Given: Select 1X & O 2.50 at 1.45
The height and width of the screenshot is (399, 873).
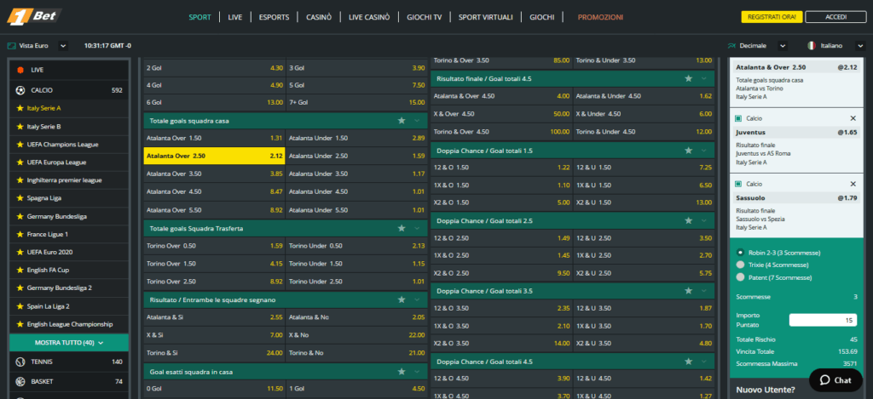Looking at the screenshot, I should [x=501, y=255].
